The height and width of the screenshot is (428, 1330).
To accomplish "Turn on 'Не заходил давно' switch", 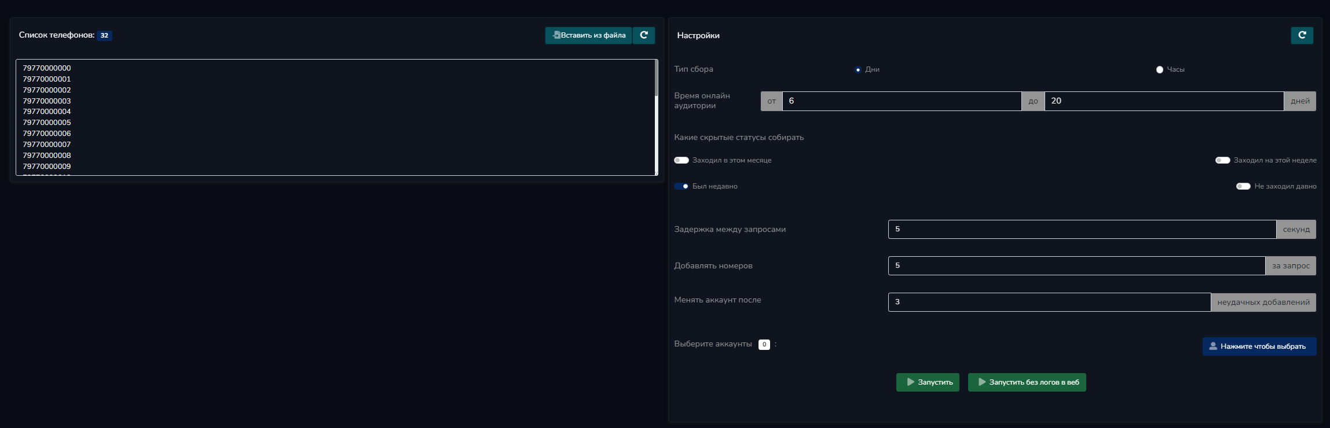I will [1243, 186].
